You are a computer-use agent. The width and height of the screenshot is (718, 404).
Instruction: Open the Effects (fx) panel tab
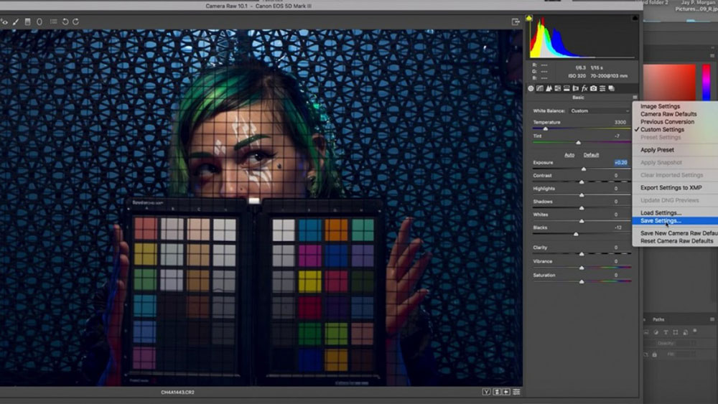[584, 88]
